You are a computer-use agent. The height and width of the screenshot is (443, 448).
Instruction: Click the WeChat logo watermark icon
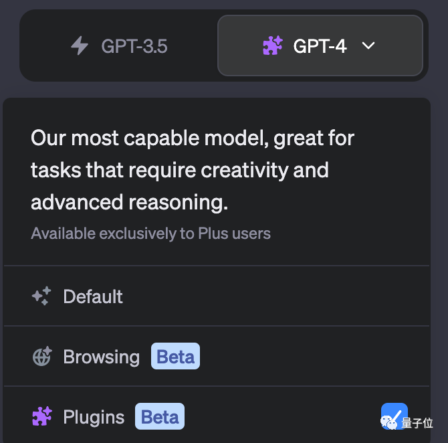(388, 423)
